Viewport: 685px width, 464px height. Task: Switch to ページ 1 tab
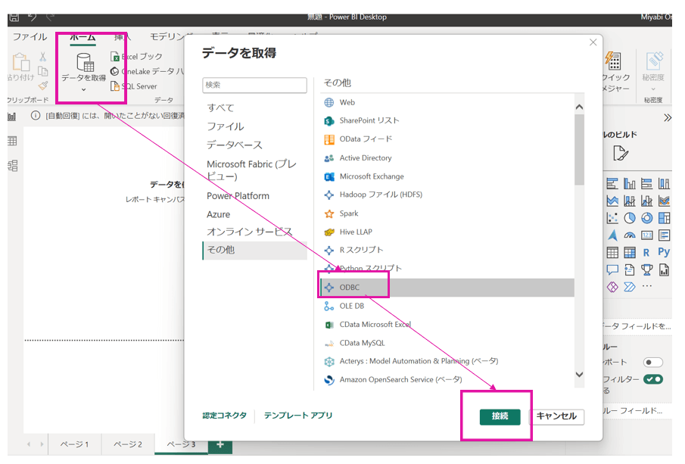point(75,444)
